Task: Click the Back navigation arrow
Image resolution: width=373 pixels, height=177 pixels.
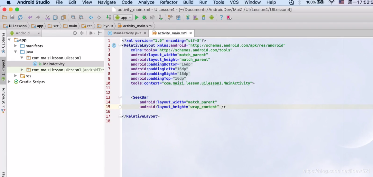Action: [91, 17]
